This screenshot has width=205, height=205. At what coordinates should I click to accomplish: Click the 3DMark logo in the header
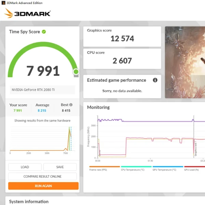pos(27,13)
